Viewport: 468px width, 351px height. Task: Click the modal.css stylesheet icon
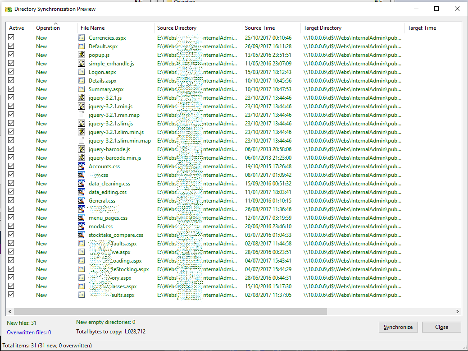pos(82,226)
